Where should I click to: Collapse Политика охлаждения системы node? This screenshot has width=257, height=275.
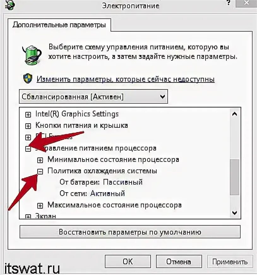(x=40, y=172)
